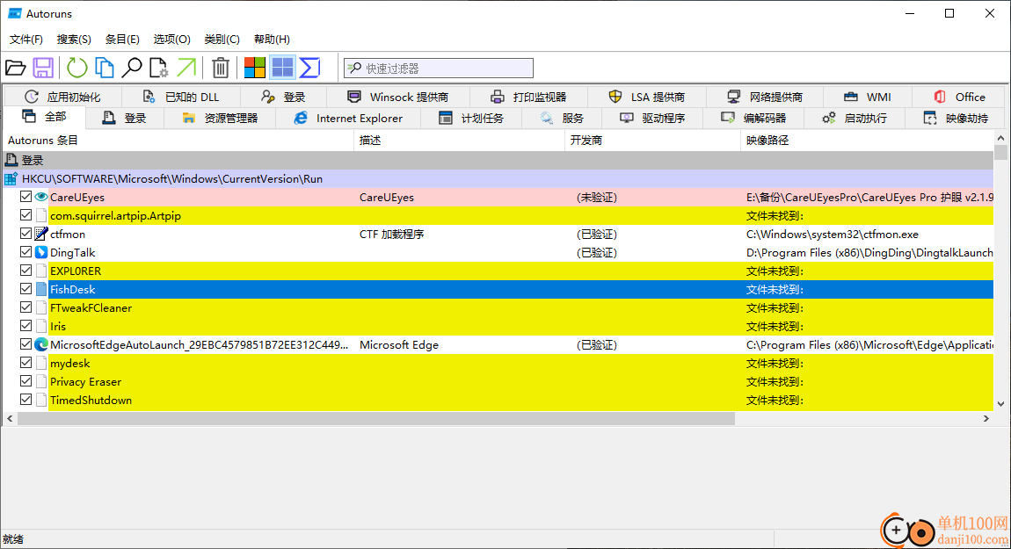Switch to the 映像劫持 tab
This screenshot has height=549, width=1011.
(x=956, y=118)
